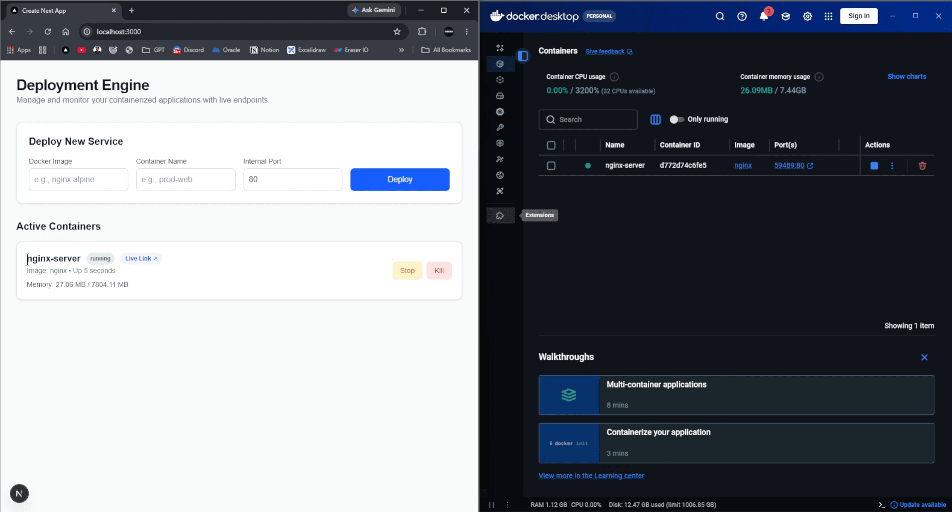This screenshot has width=952, height=512.
Task: Check the select-all containers checkbox
Action: point(551,145)
